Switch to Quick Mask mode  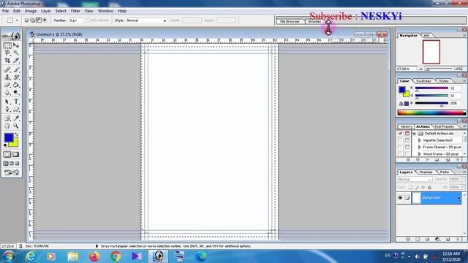16,154
